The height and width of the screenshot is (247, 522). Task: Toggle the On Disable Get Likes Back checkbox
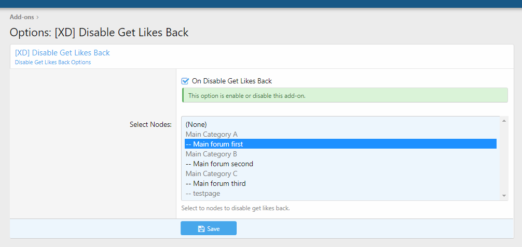point(185,81)
